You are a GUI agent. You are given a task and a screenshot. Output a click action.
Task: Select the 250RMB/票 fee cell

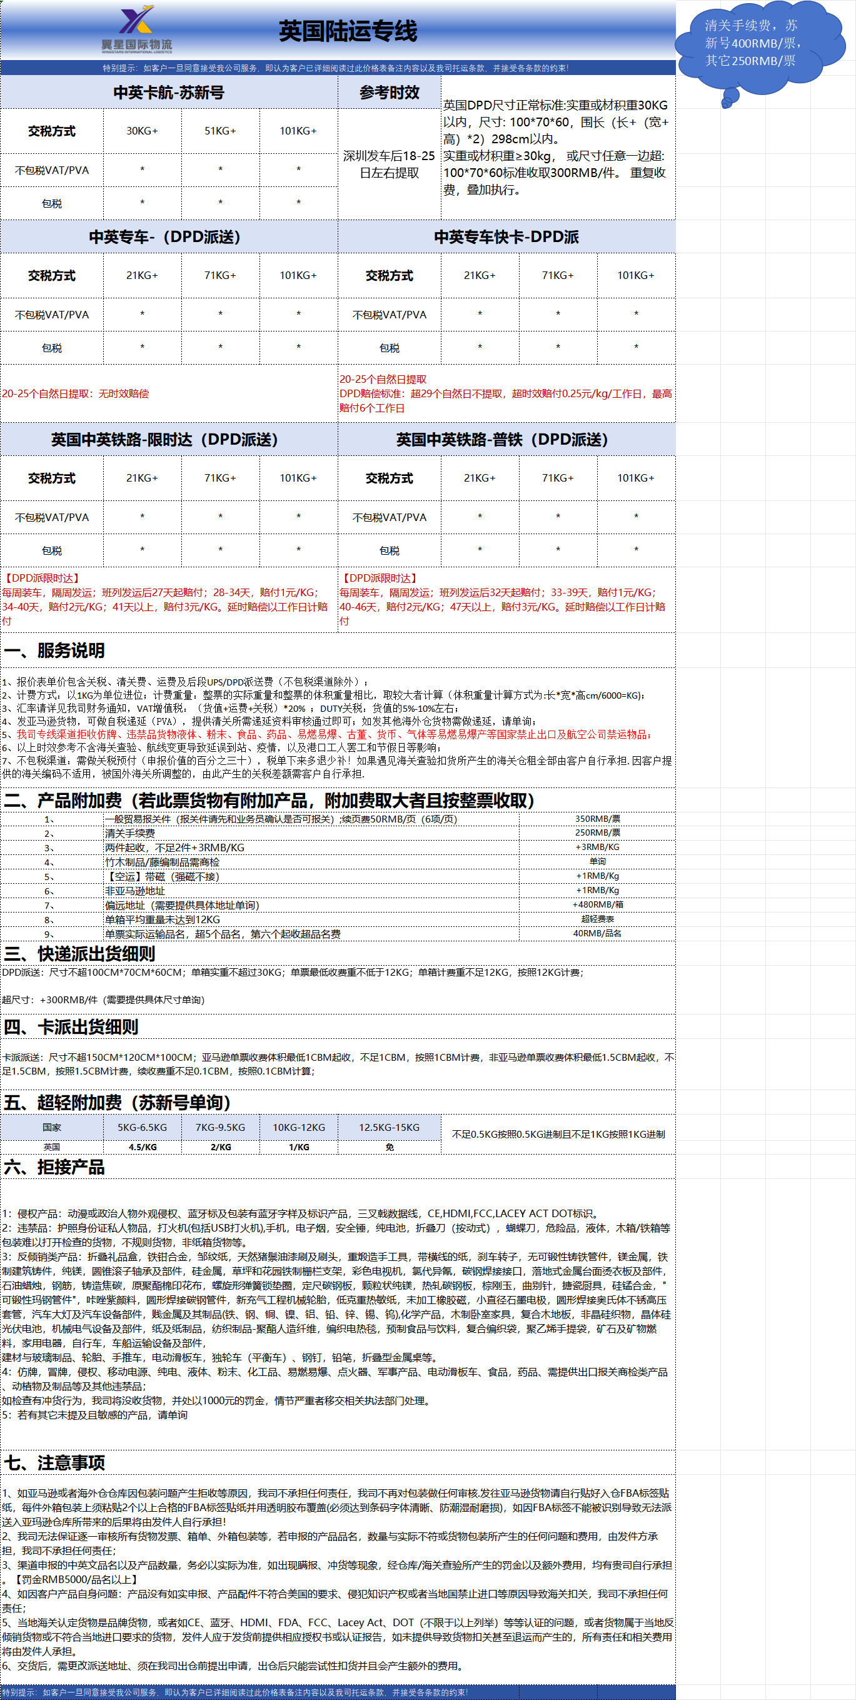[x=597, y=833]
